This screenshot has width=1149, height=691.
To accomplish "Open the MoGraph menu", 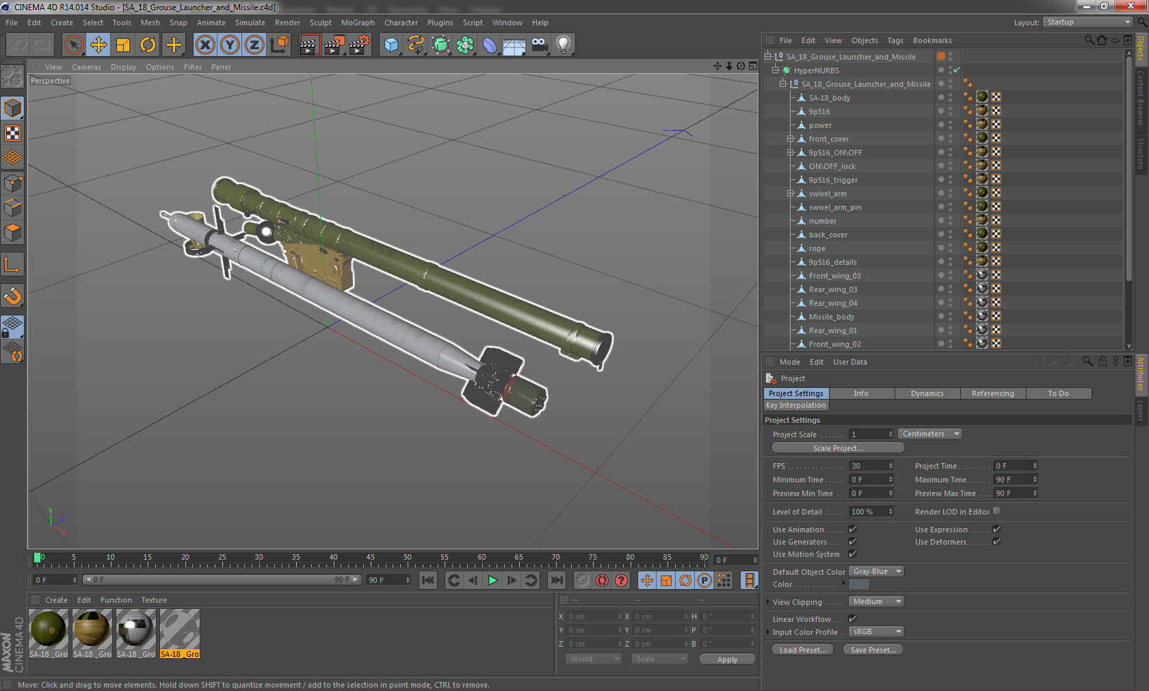I will 358,23.
